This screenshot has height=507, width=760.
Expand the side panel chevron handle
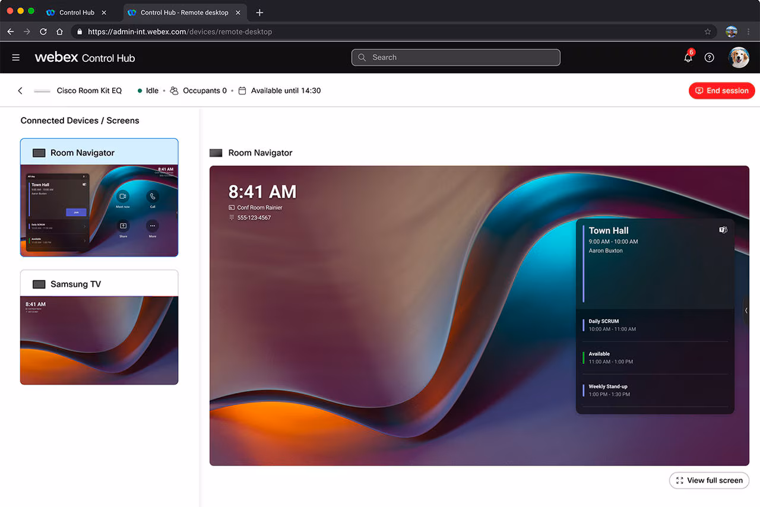746,310
